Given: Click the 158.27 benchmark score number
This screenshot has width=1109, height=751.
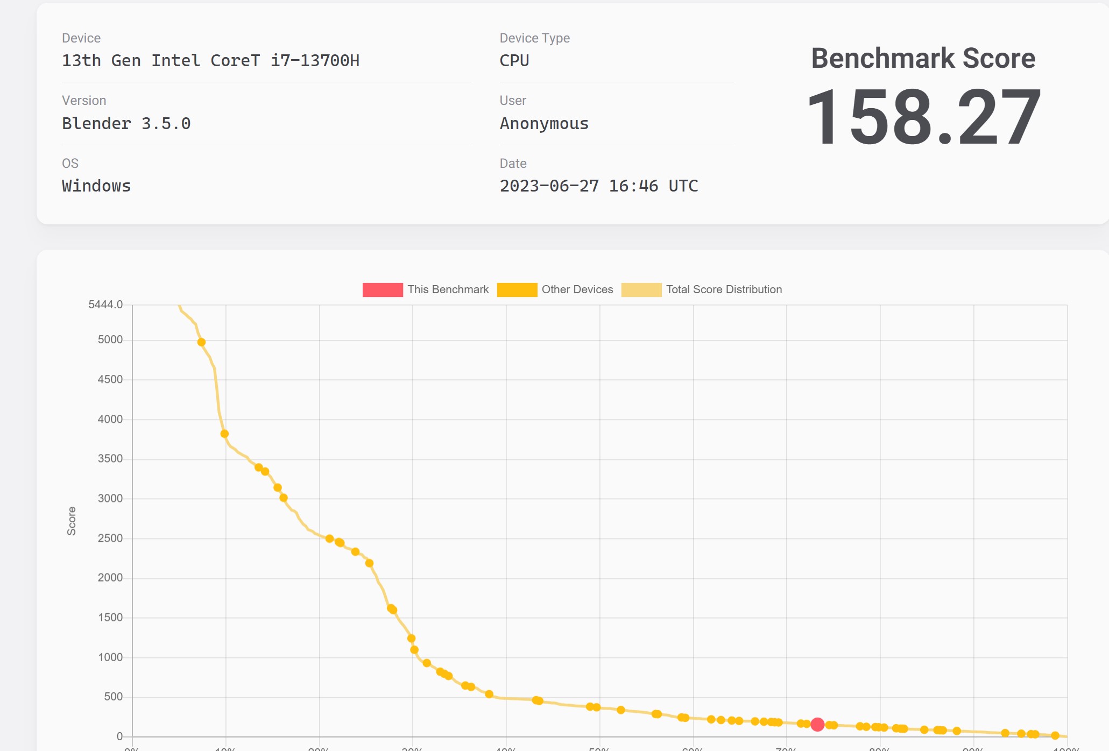Looking at the screenshot, I should (x=923, y=117).
